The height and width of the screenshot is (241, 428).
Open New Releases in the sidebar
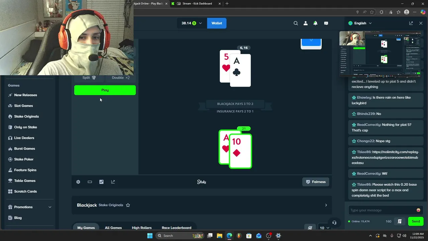25,95
